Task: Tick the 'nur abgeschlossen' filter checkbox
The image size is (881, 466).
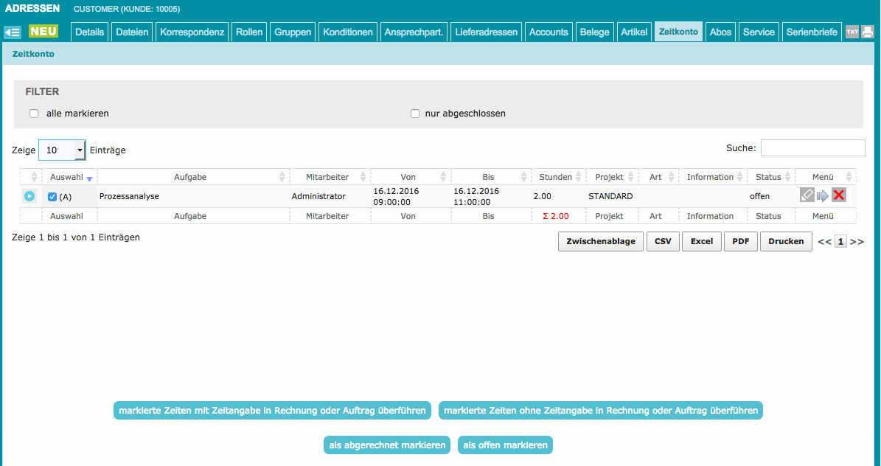Action: tap(415, 114)
